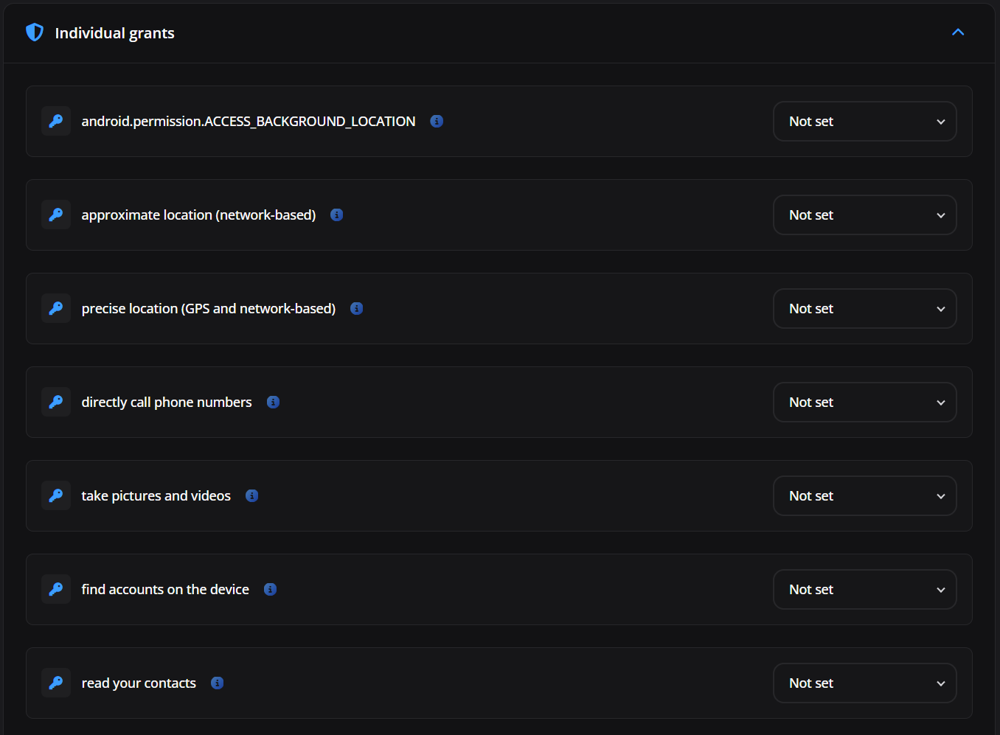Show info for ACCESS_BACKGROUND_LOCATION permission
This screenshot has height=735, width=1000.
click(437, 121)
